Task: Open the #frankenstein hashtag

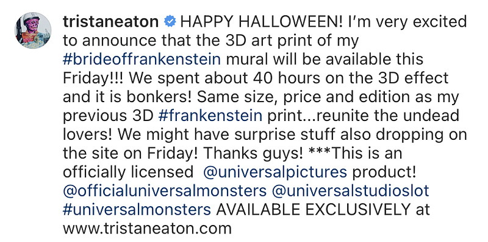Action: (210, 116)
